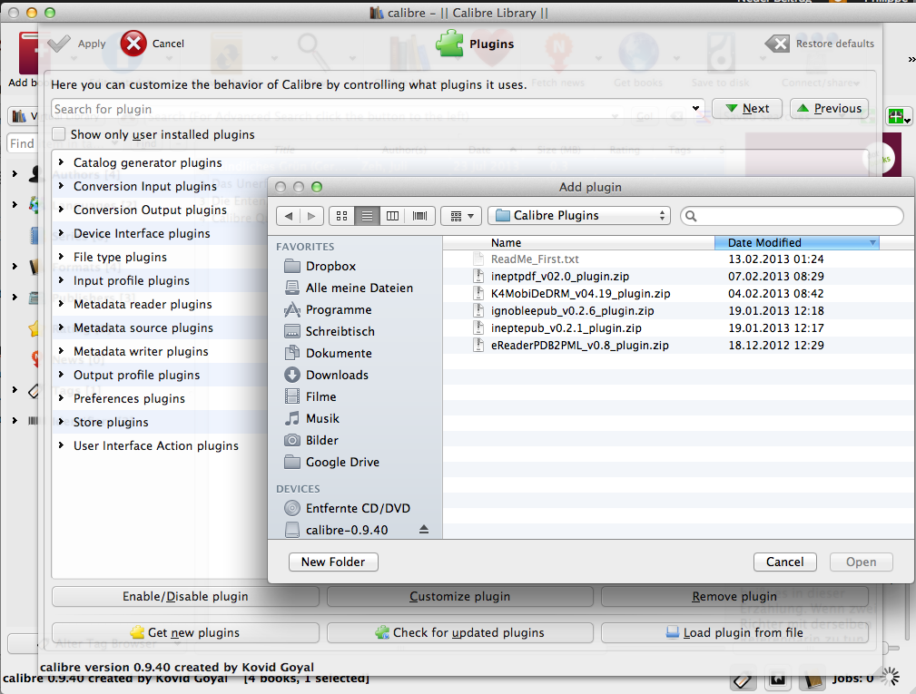The height and width of the screenshot is (694, 916).
Task: Expand Conversion Input plugins category
Action: pos(61,186)
